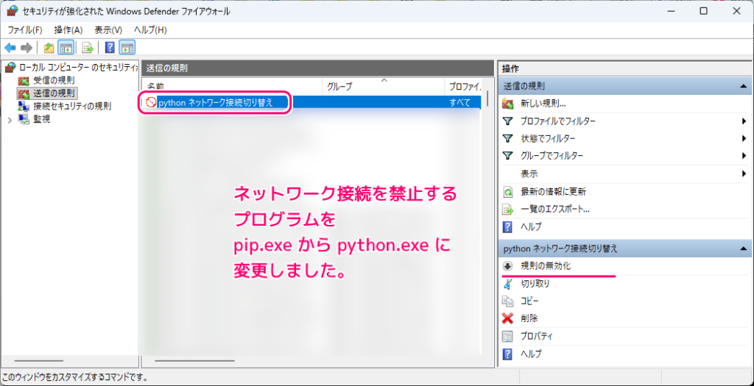
Task: Click 一覧のエクスポート... action
Action: [555, 210]
